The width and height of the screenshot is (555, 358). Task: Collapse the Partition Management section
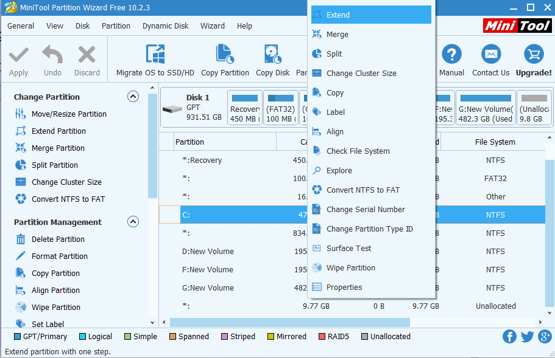pos(133,221)
